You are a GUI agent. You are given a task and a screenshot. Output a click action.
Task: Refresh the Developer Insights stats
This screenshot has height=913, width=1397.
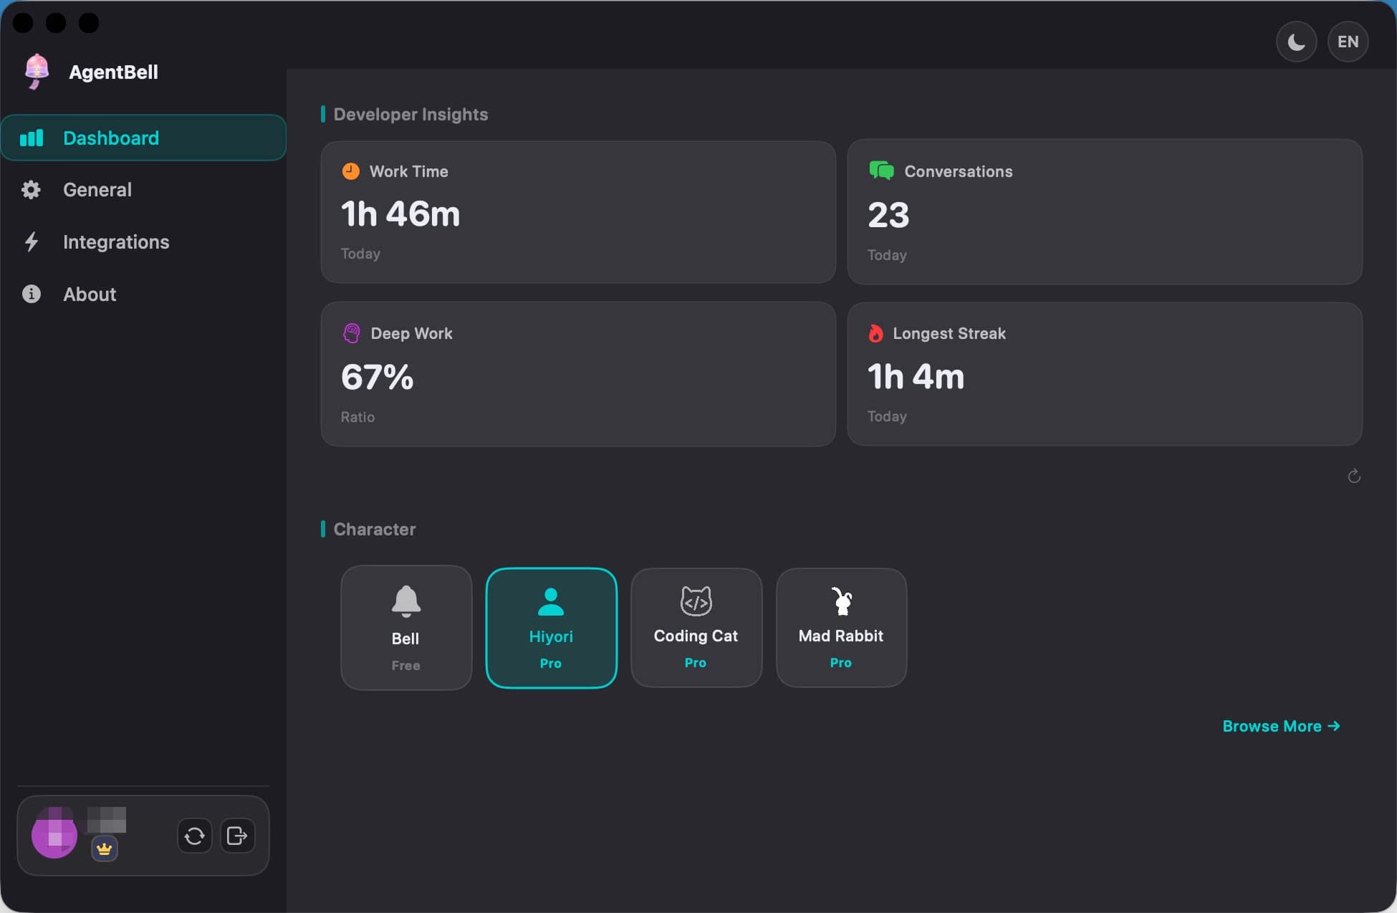point(1354,476)
